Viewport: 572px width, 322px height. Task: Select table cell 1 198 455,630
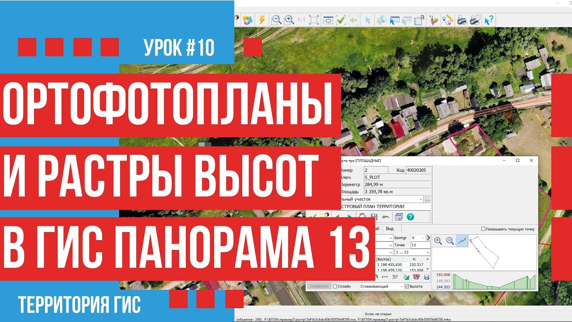390,265
